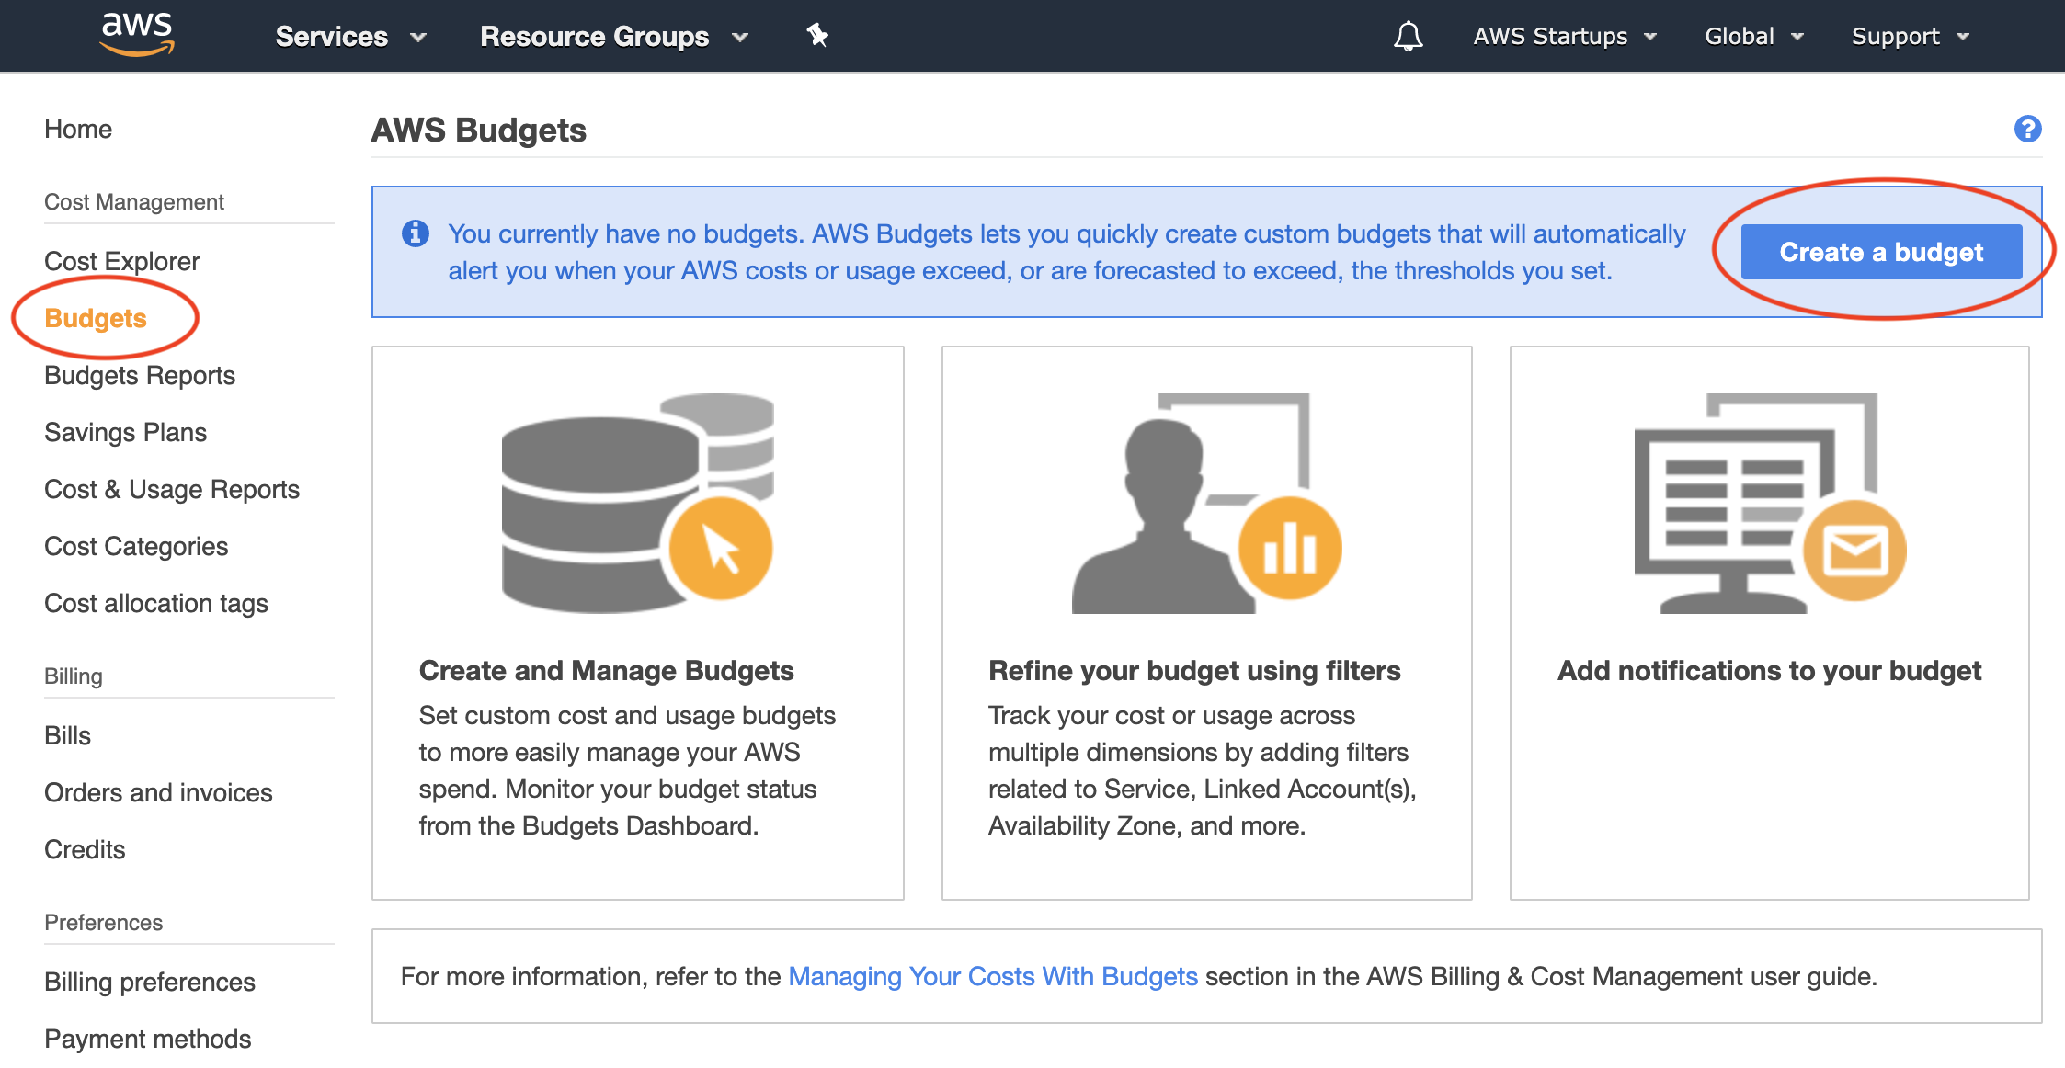Click the pin shortcut icon
This screenshot has width=2065, height=1068.
[816, 36]
